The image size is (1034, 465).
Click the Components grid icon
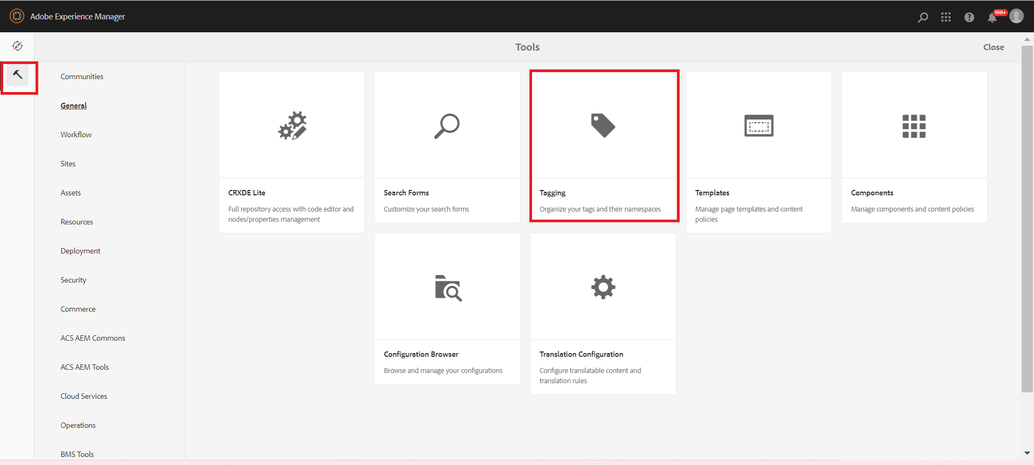tap(914, 126)
